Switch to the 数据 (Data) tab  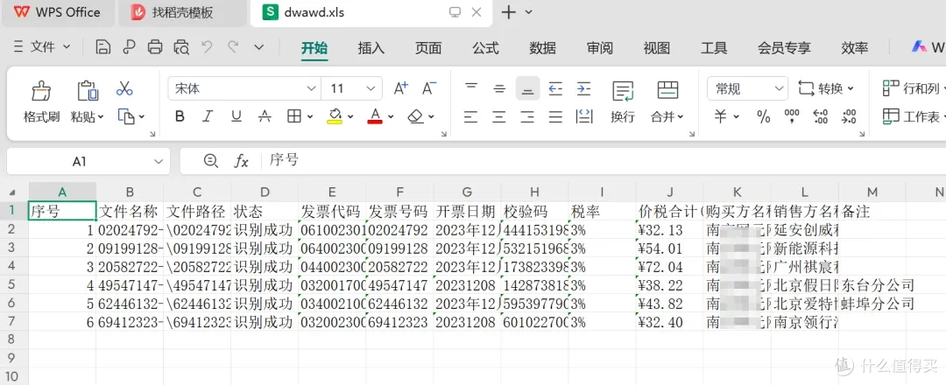tap(542, 47)
